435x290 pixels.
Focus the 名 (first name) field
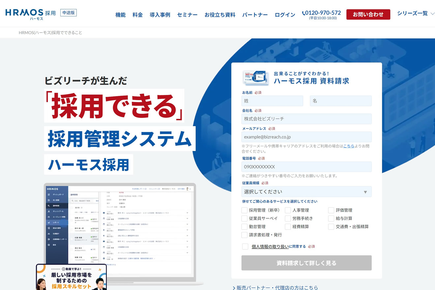[341, 101]
